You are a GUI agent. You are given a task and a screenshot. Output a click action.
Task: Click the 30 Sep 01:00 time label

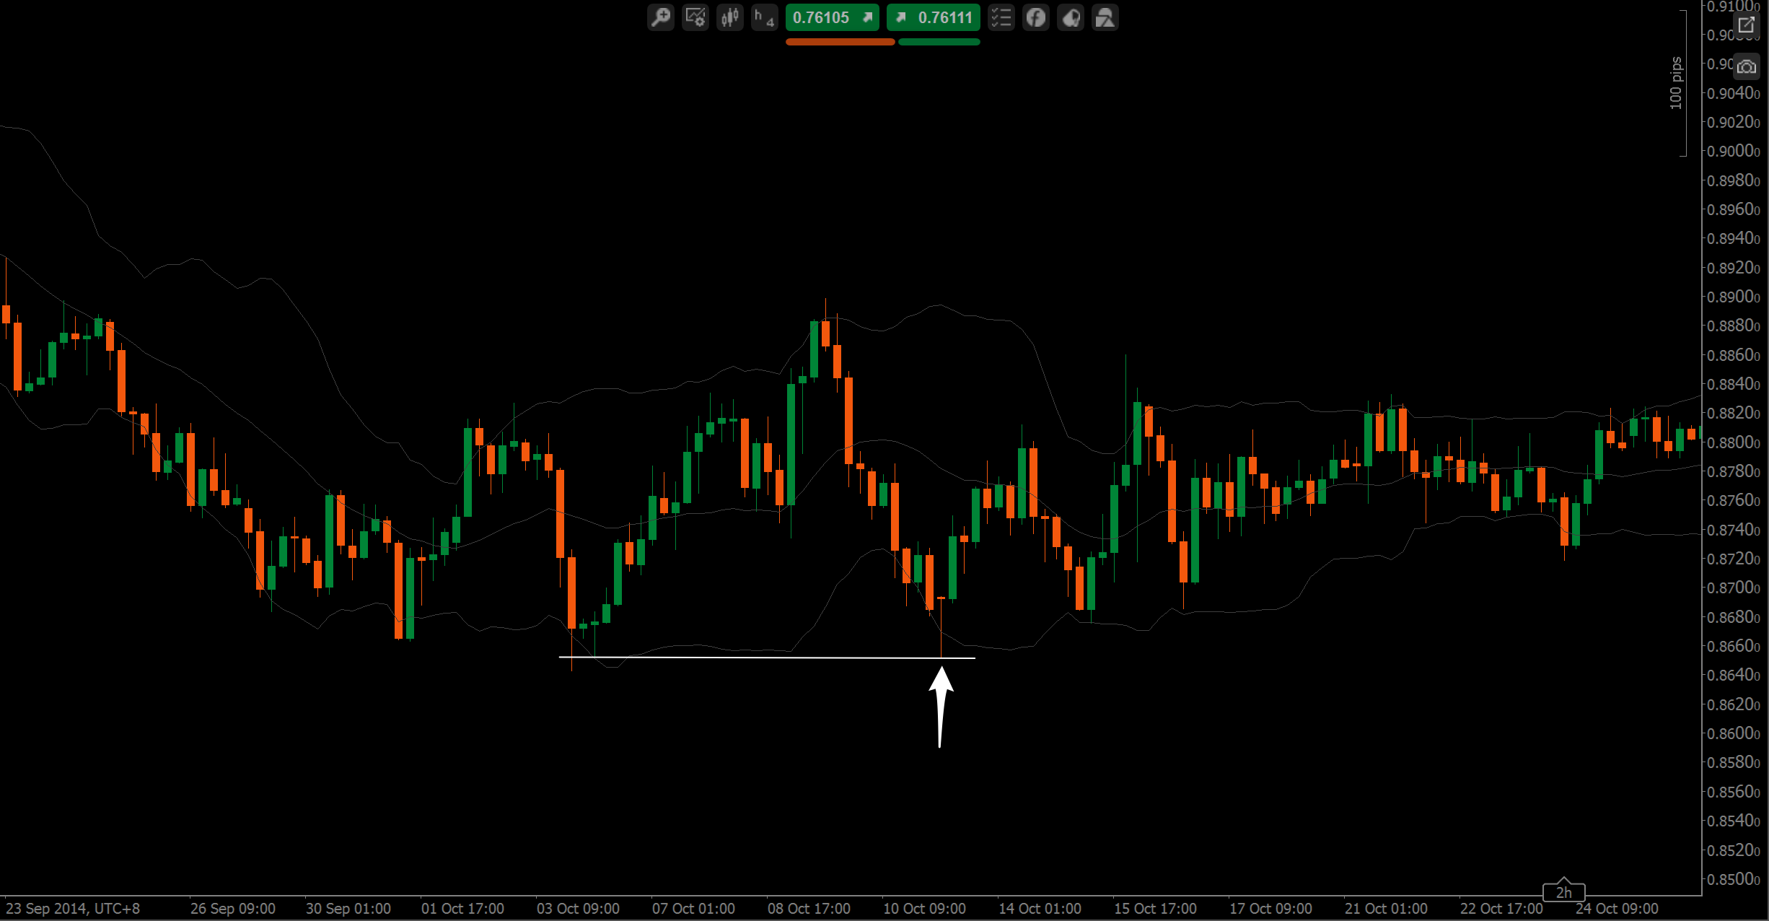[x=348, y=909]
